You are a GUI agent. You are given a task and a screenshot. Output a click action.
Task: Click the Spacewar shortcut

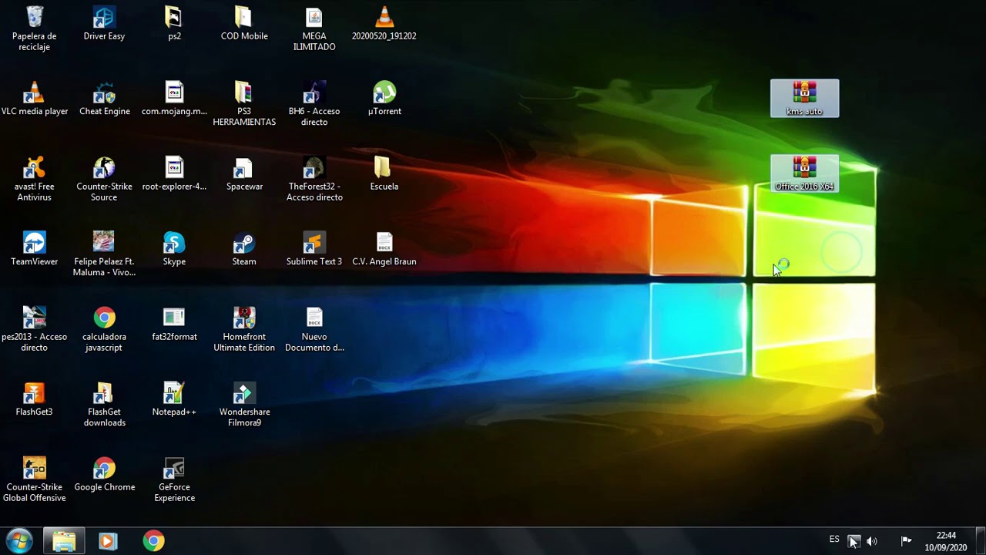pos(244,173)
